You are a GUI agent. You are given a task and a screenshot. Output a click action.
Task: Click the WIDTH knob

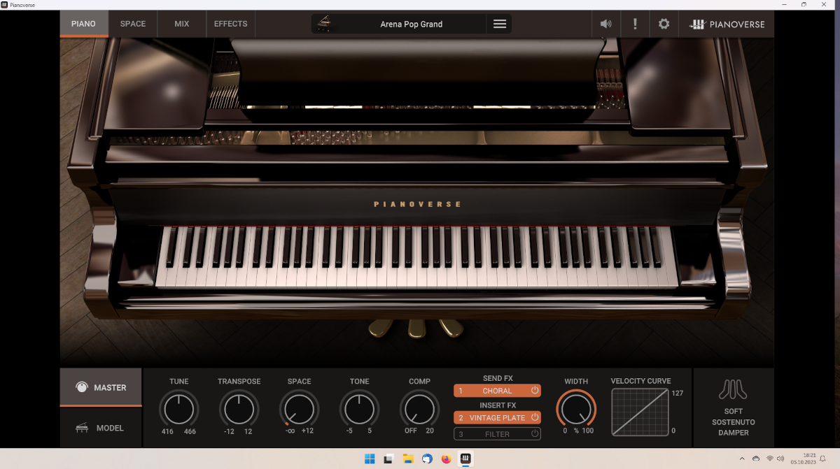pos(576,409)
